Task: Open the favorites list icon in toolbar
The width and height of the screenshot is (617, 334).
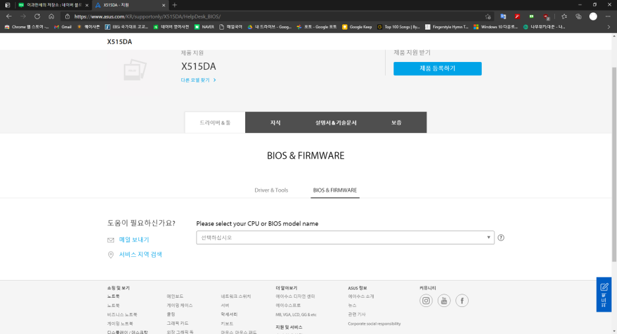Action: 564,16
